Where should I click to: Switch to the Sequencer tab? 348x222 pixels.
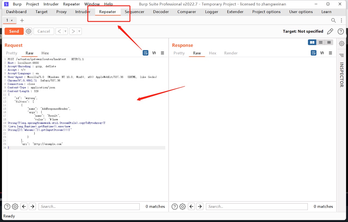135,12
